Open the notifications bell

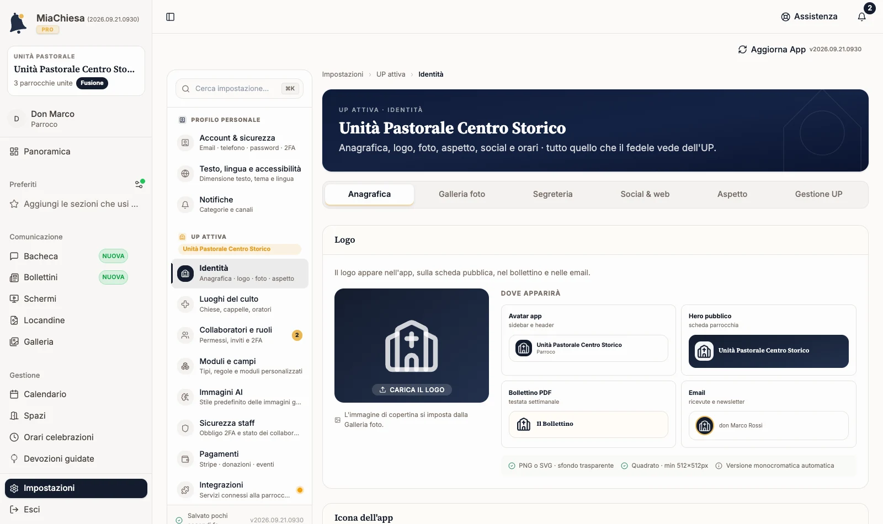(862, 17)
